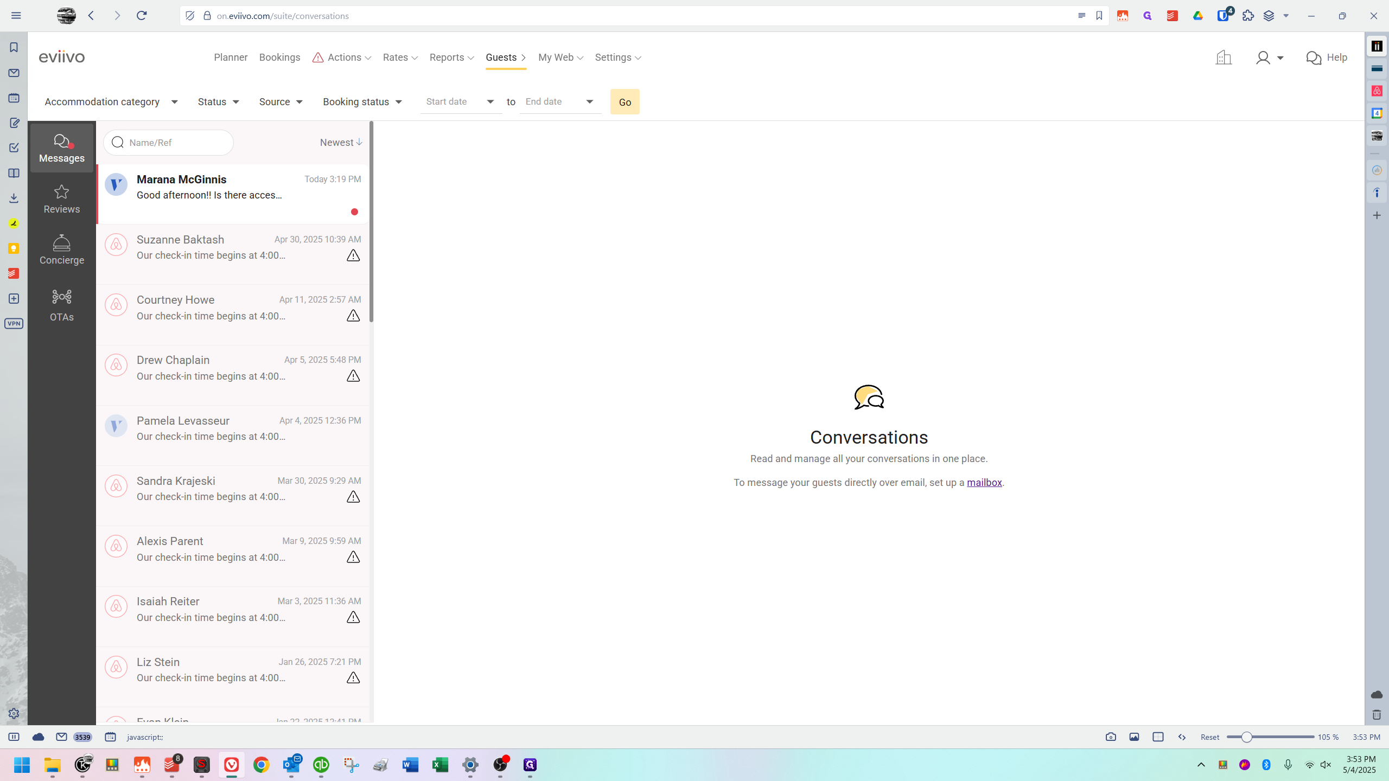
Task: Toggle the Newest sort order
Action: [341, 143]
